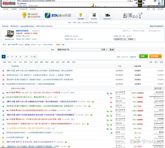Screen dimensions: 165x148
Task: Open the ideapad笔记本论坛 breadcrumb link
Action: [27, 26]
